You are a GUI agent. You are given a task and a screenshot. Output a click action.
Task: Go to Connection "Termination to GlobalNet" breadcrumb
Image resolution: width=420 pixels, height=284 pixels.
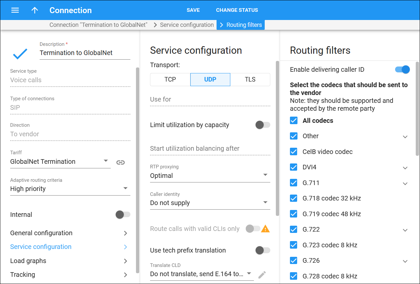tap(98, 25)
